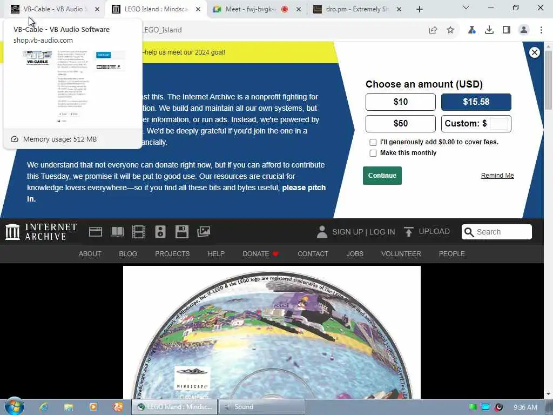
Task: Open the PEOPLE menu item
Action: point(452,254)
